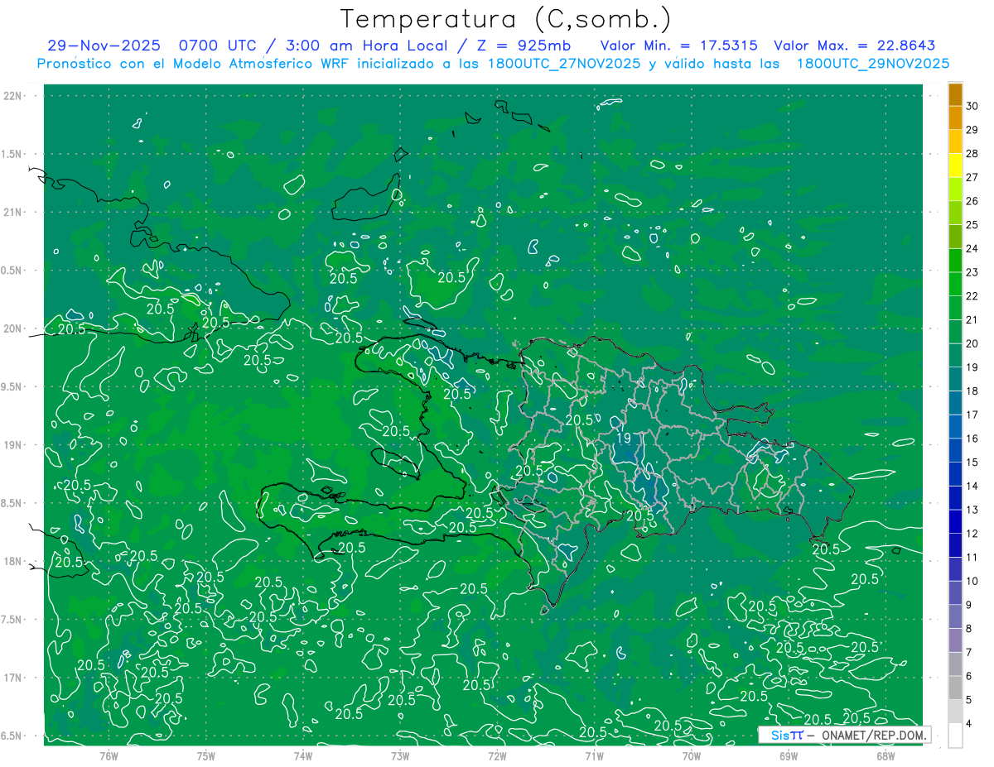Click the map title "Temperatura (C,somb.)"
The height and width of the screenshot is (767, 994).
click(505, 19)
